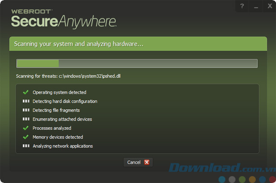Screen dimensions: 276x183
Task: Click the green check beside Memory devices detected
Action: [26, 137]
